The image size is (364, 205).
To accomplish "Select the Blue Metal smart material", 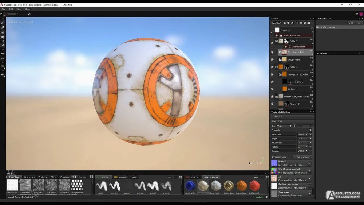I will (190, 186).
